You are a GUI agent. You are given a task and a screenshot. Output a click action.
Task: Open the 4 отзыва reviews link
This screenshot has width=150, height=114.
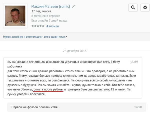[x=52, y=26]
